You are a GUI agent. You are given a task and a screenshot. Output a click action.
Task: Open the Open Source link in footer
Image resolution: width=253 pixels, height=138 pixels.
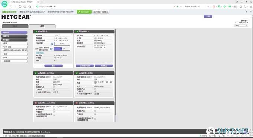tap(45, 132)
